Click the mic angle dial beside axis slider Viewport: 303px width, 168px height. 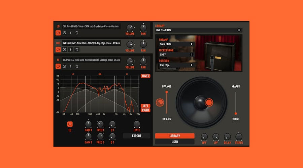pyautogui.click(x=160, y=102)
